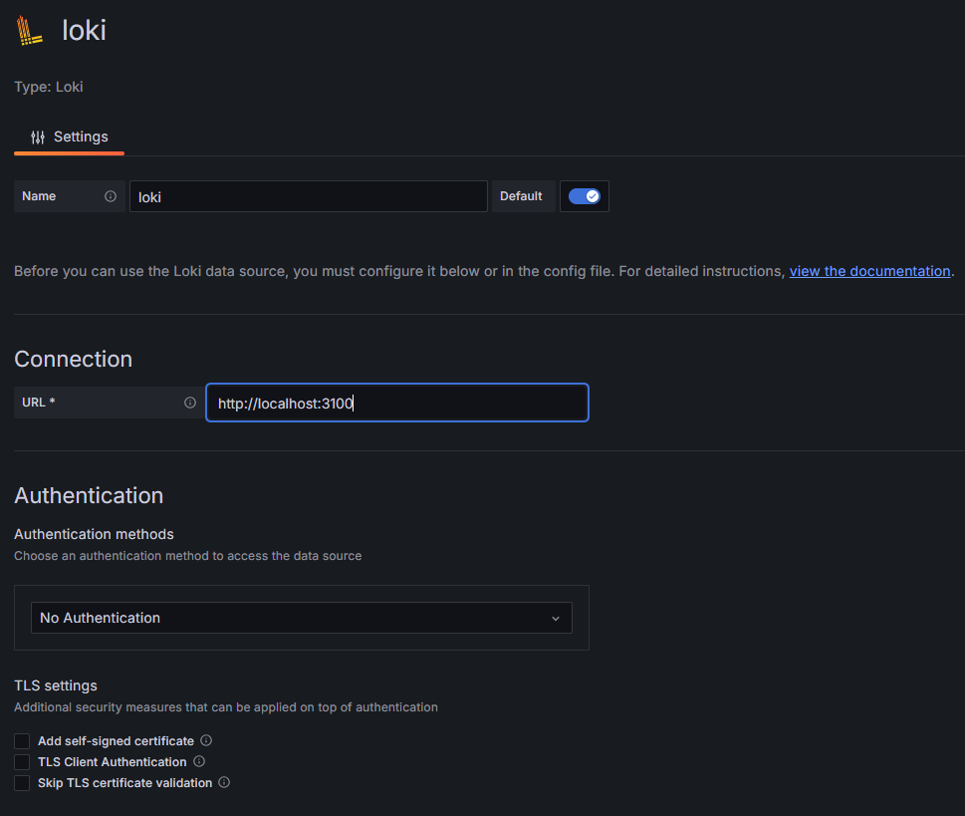965x816 pixels.
Task: Enable TLS Client Authentication checkbox
Action: 22,762
